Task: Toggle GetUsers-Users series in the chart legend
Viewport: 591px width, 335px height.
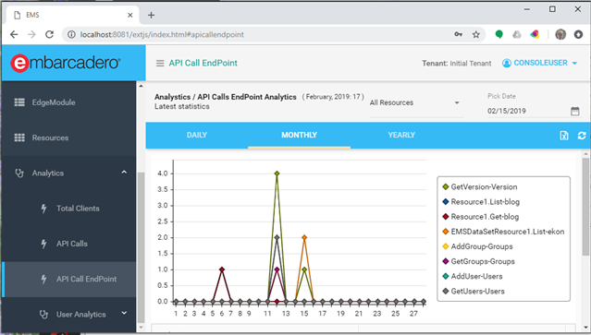Action: coord(473,291)
